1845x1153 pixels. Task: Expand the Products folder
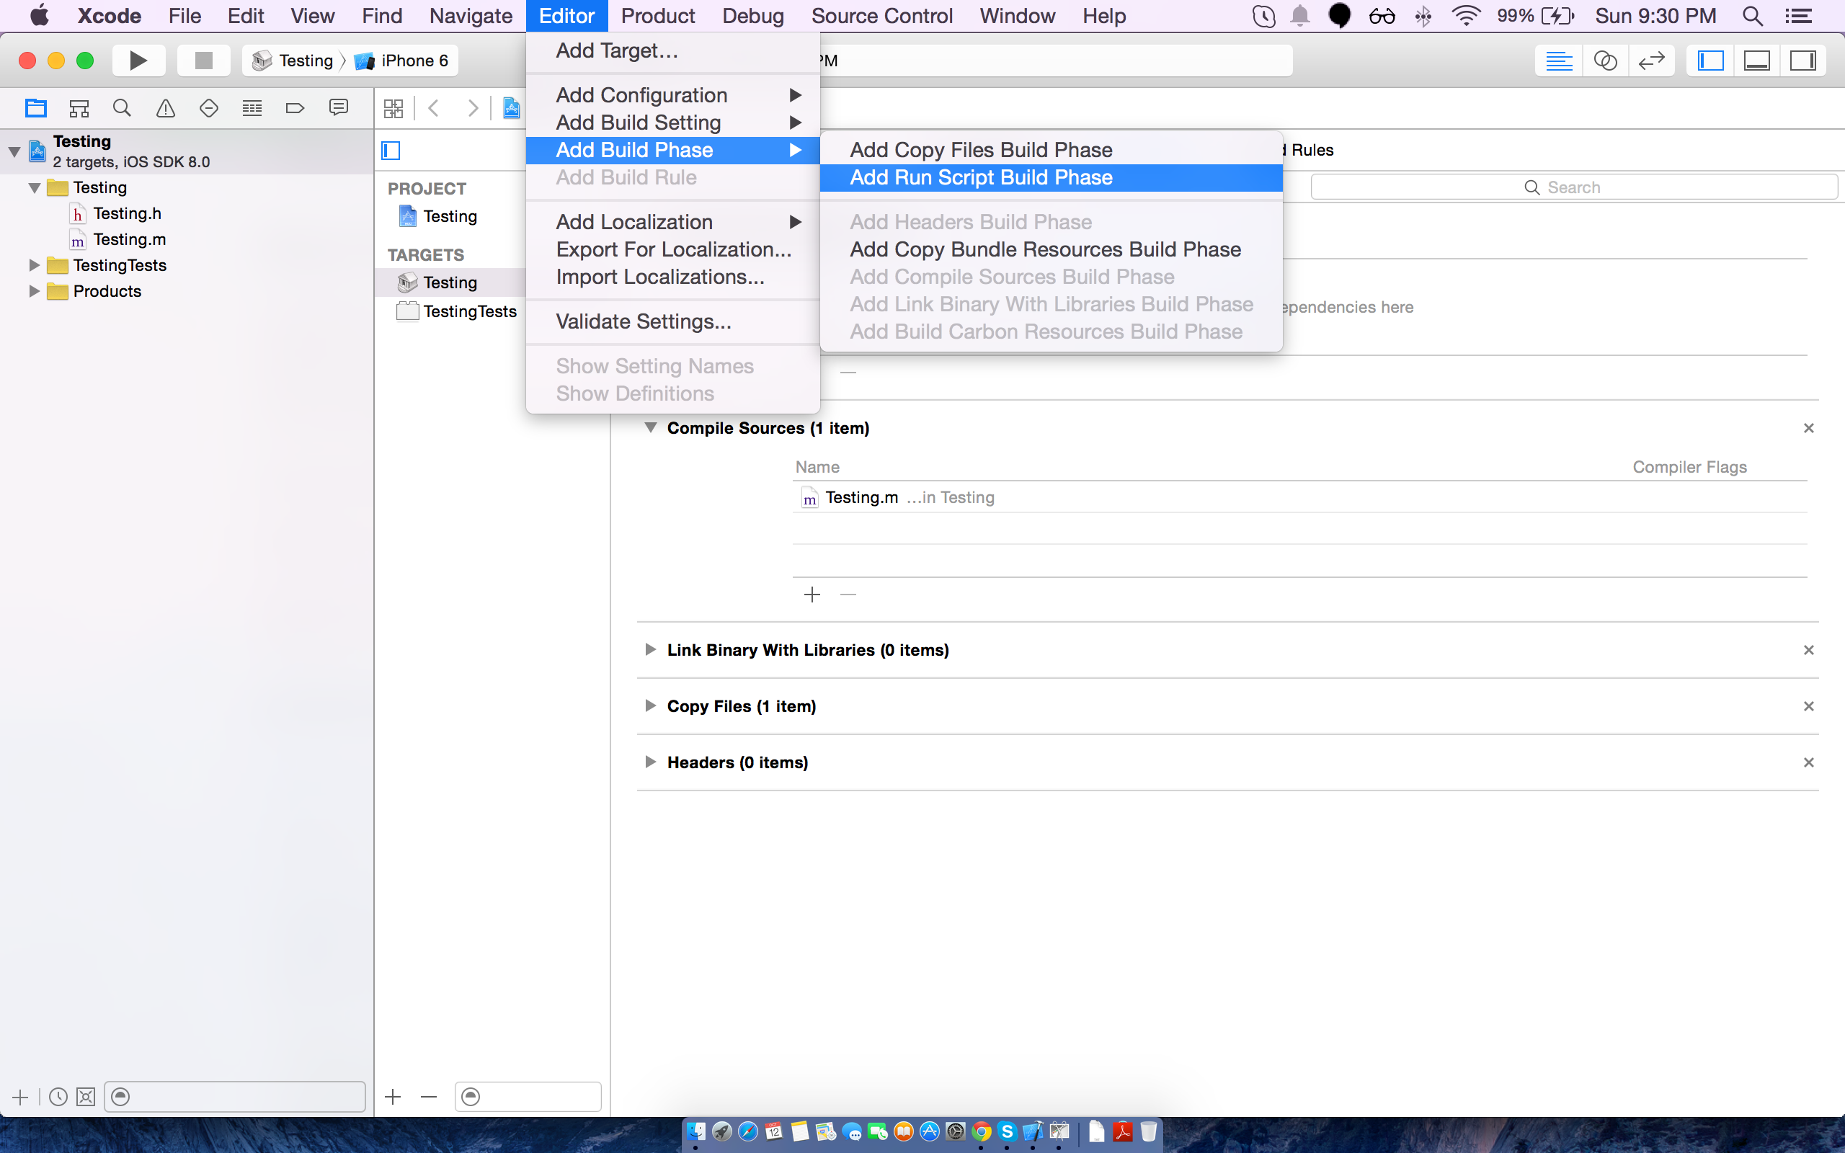click(x=34, y=291)
